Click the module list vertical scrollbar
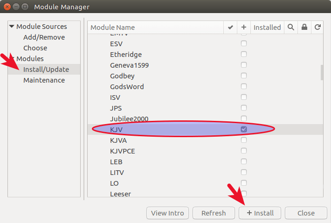 (322, 73)
